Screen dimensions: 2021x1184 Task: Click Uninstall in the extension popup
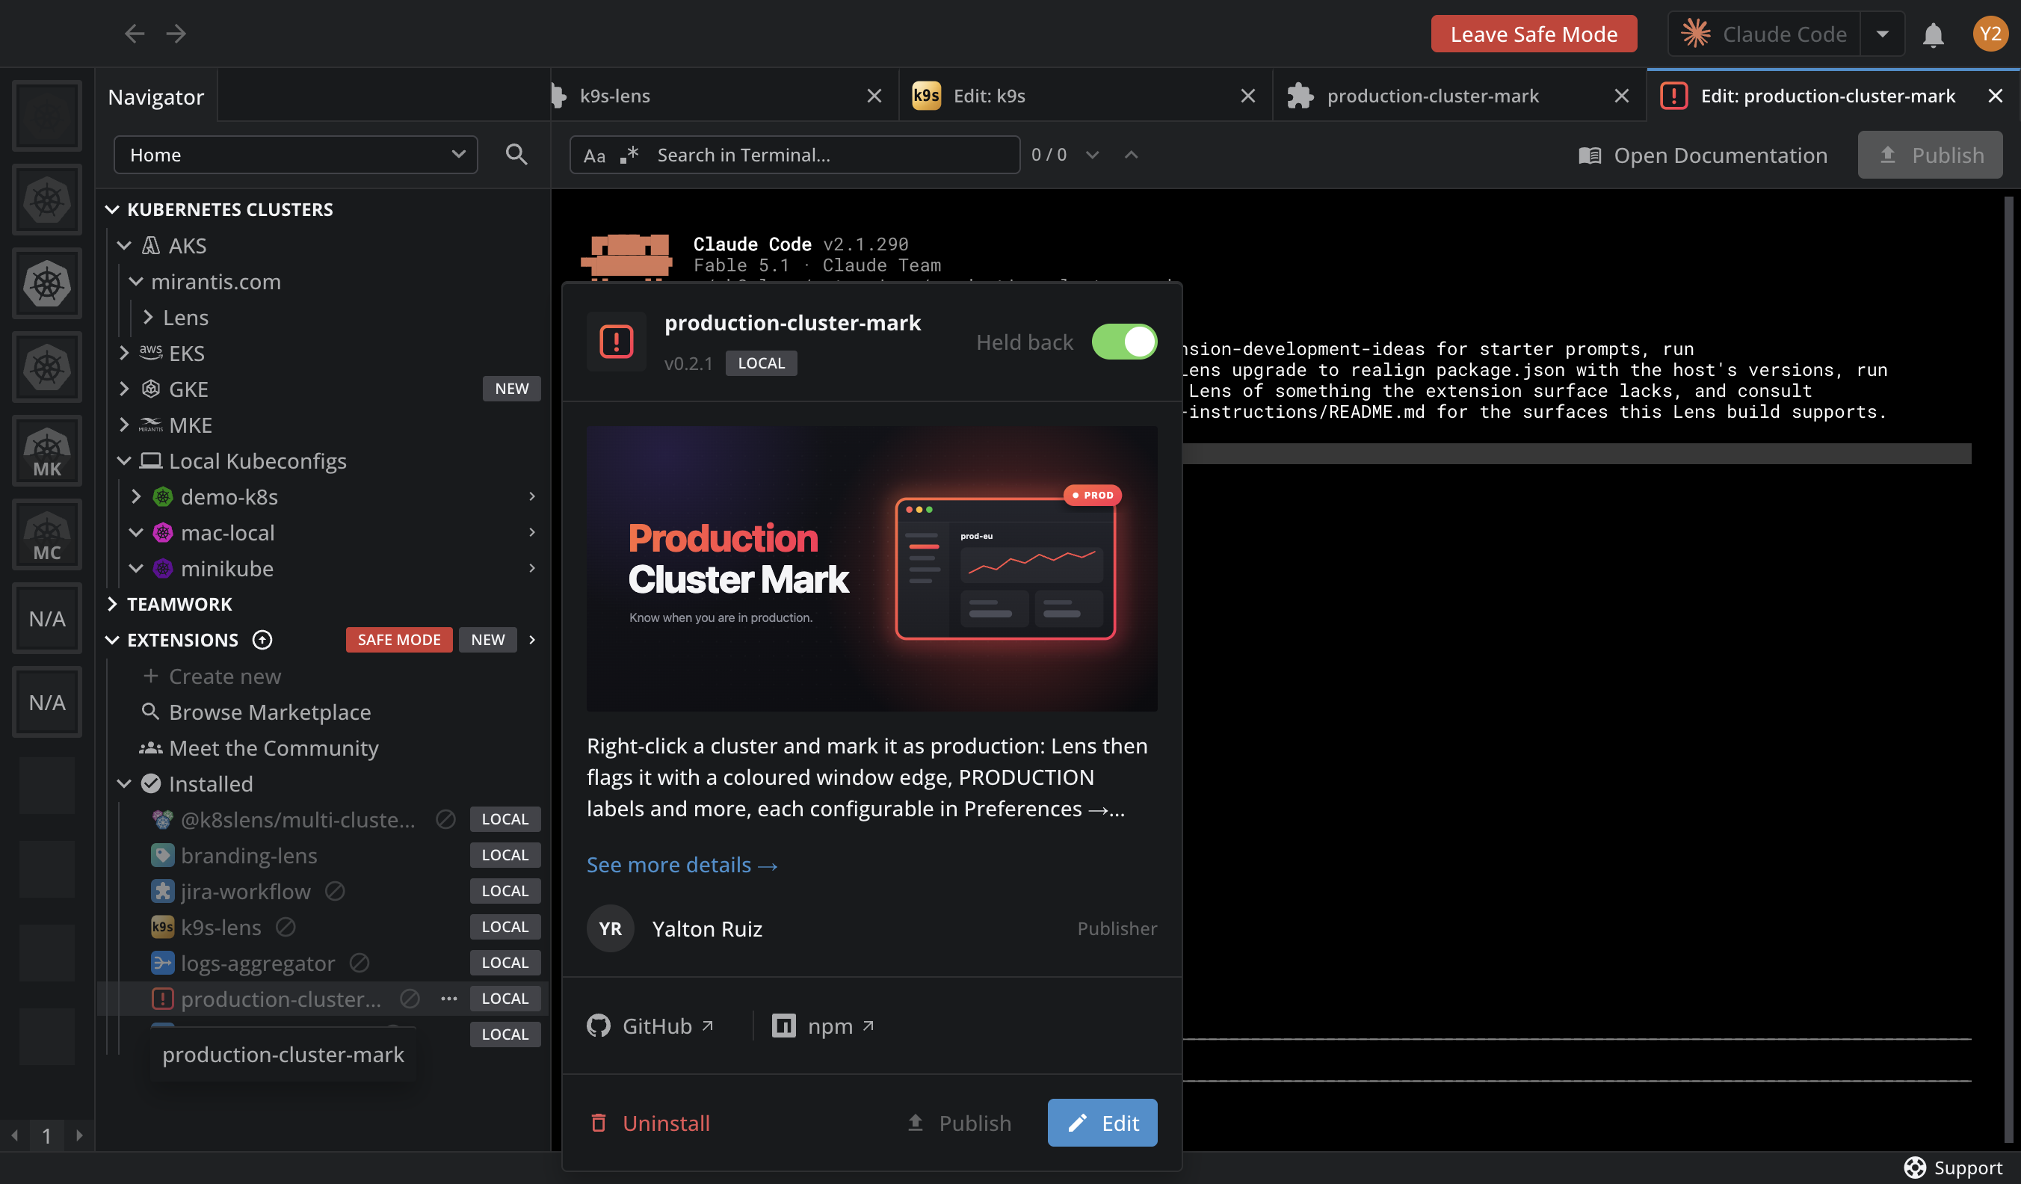650,1122
